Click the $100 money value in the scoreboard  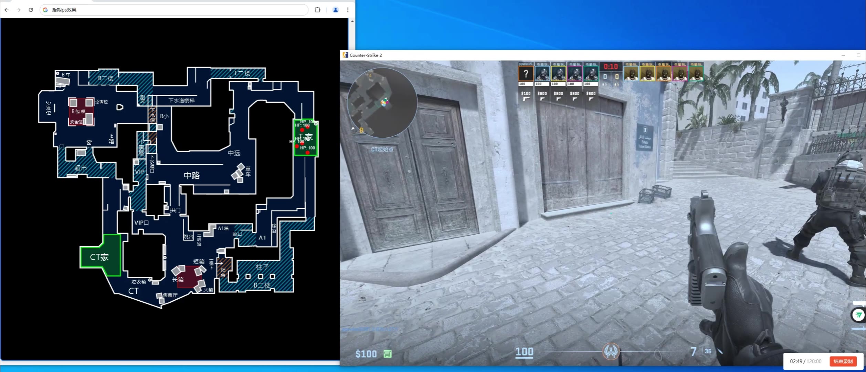pyautogui.click(x=526, y=93)
